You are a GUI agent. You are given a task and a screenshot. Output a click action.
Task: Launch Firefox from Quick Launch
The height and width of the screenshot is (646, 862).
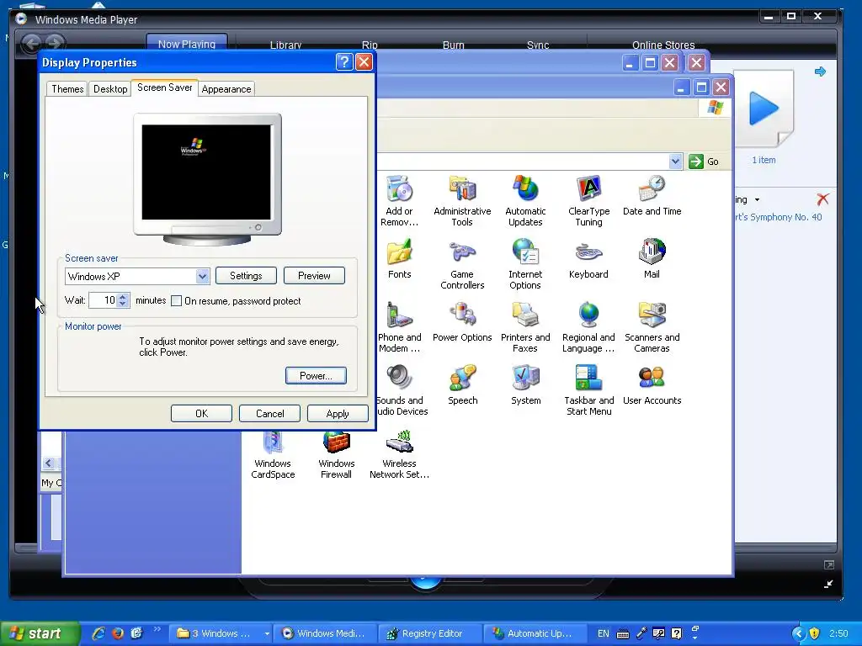pyautogui.click(x=118, y=633)
